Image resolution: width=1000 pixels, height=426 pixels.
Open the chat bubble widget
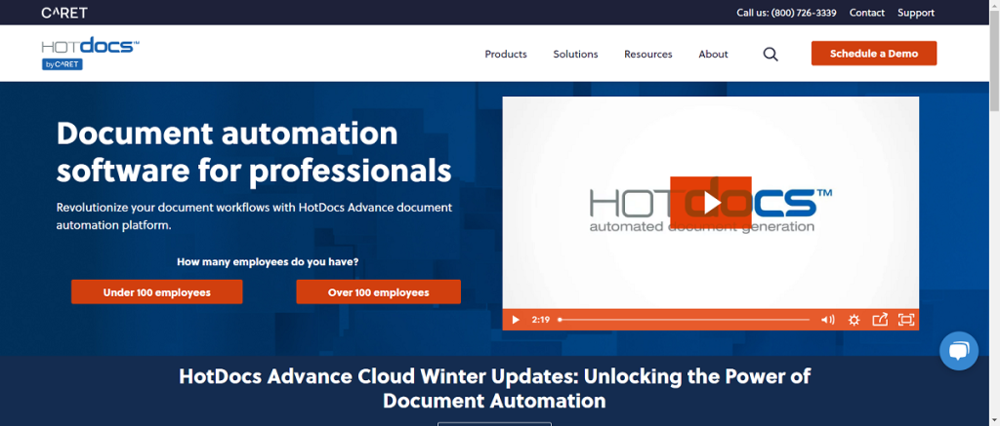pyautogui.click(x=959, y=351)
